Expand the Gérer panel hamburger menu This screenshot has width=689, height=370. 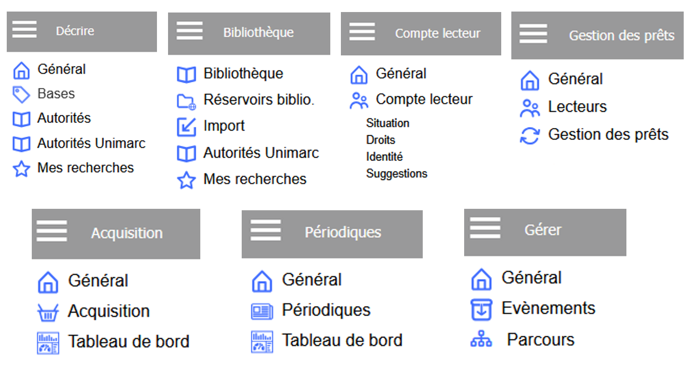click(485, 229)
